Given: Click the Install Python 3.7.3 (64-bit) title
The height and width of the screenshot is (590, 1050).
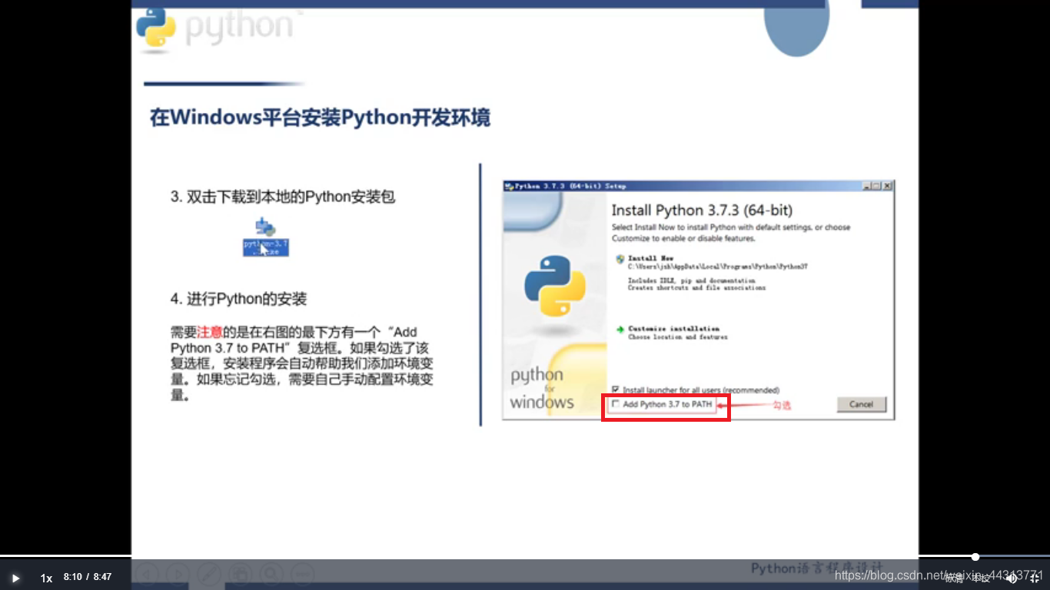Looking at the screenshot, I should pyautogui.click(x=702, y=210).
